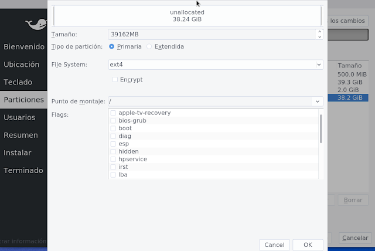375x251 pixels.
Task: Enable the hidden flag
Action: click(x=113, y=151)
